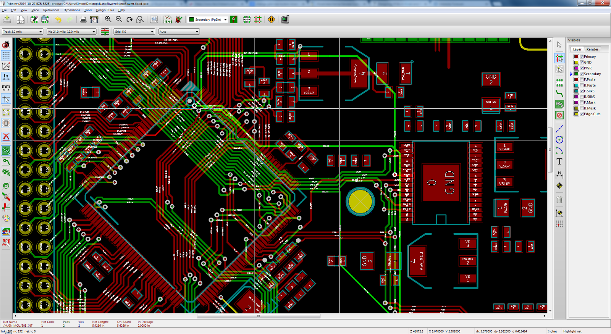
Task: Switch units to millimeters icon
Action: (6, 87)
